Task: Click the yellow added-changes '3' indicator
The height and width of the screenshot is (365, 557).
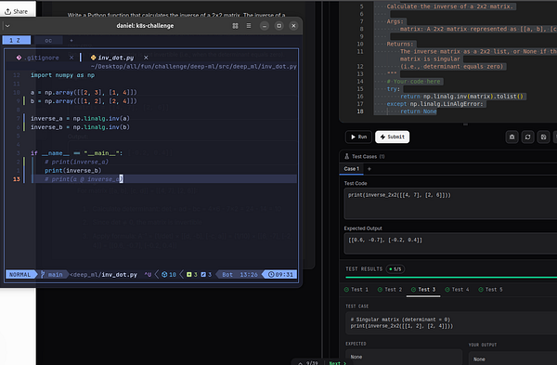Action: [x=192, y=274]
